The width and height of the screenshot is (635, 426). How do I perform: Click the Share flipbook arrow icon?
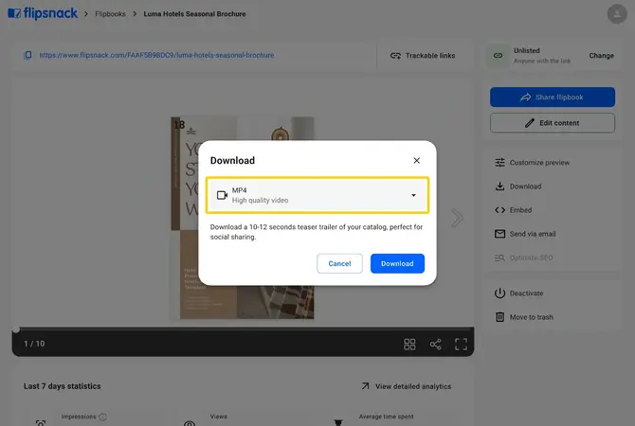526,98
